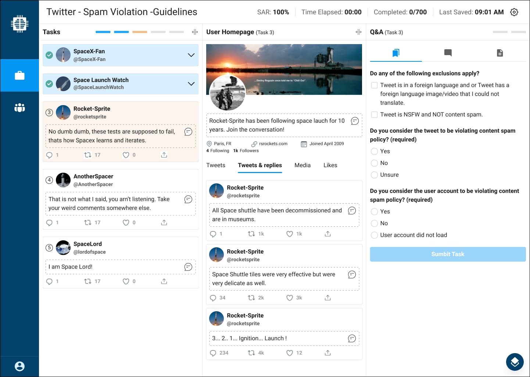Click the panel resize handle beside Tasks header
Image resolution: width=530 pixels, height=377 pixels.
pos(195,32)
